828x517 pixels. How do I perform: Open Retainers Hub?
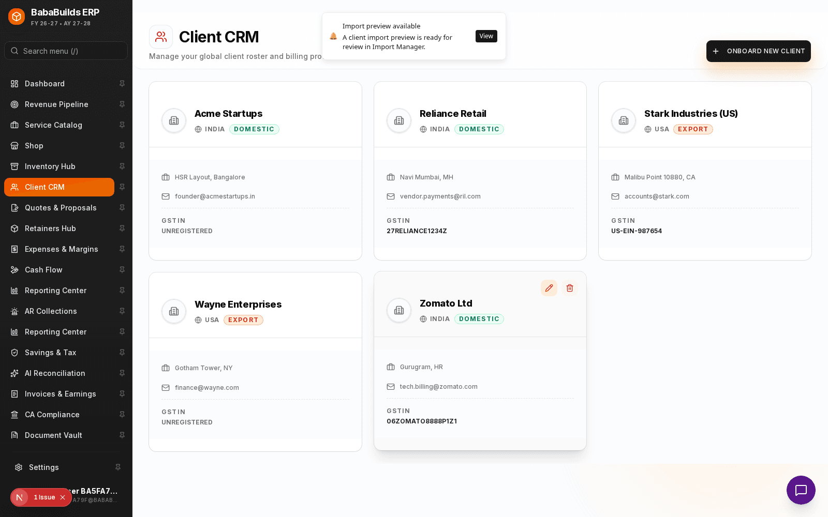click(59, 229)
